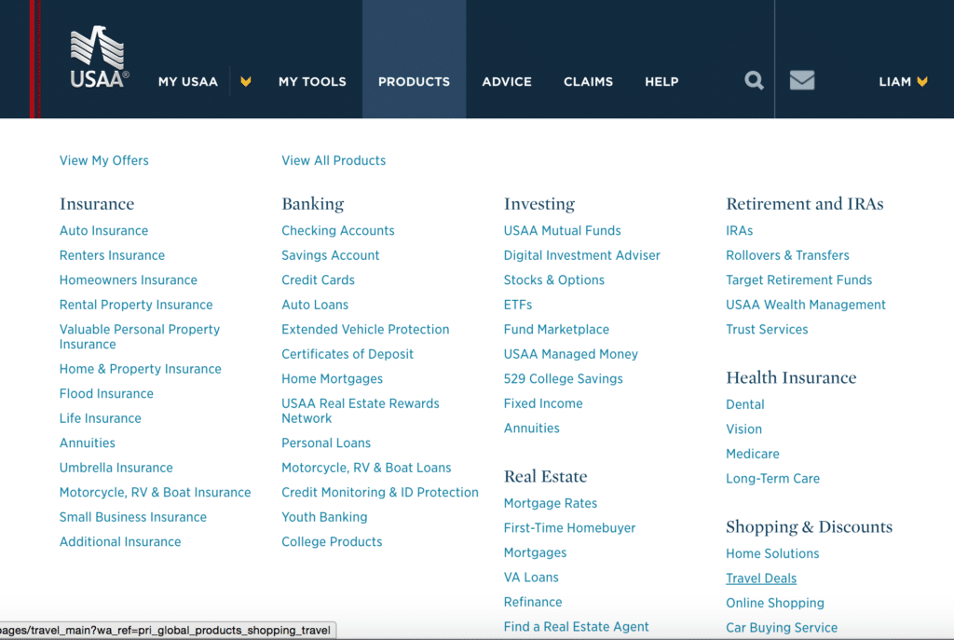
Task: Open the Advice menu item
Action: coord(507,82)
